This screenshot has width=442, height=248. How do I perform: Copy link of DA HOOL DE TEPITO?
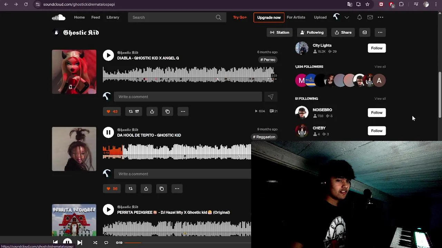pos(162,188)
